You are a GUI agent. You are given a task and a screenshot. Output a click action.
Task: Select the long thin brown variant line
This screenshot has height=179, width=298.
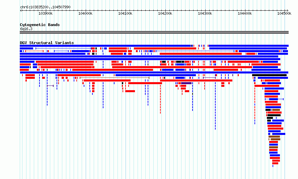pos(115,78)
